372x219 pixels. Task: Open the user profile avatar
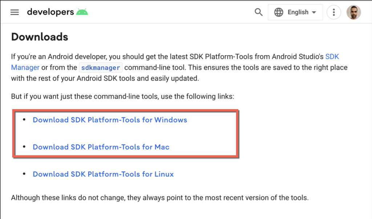(353, 12)
